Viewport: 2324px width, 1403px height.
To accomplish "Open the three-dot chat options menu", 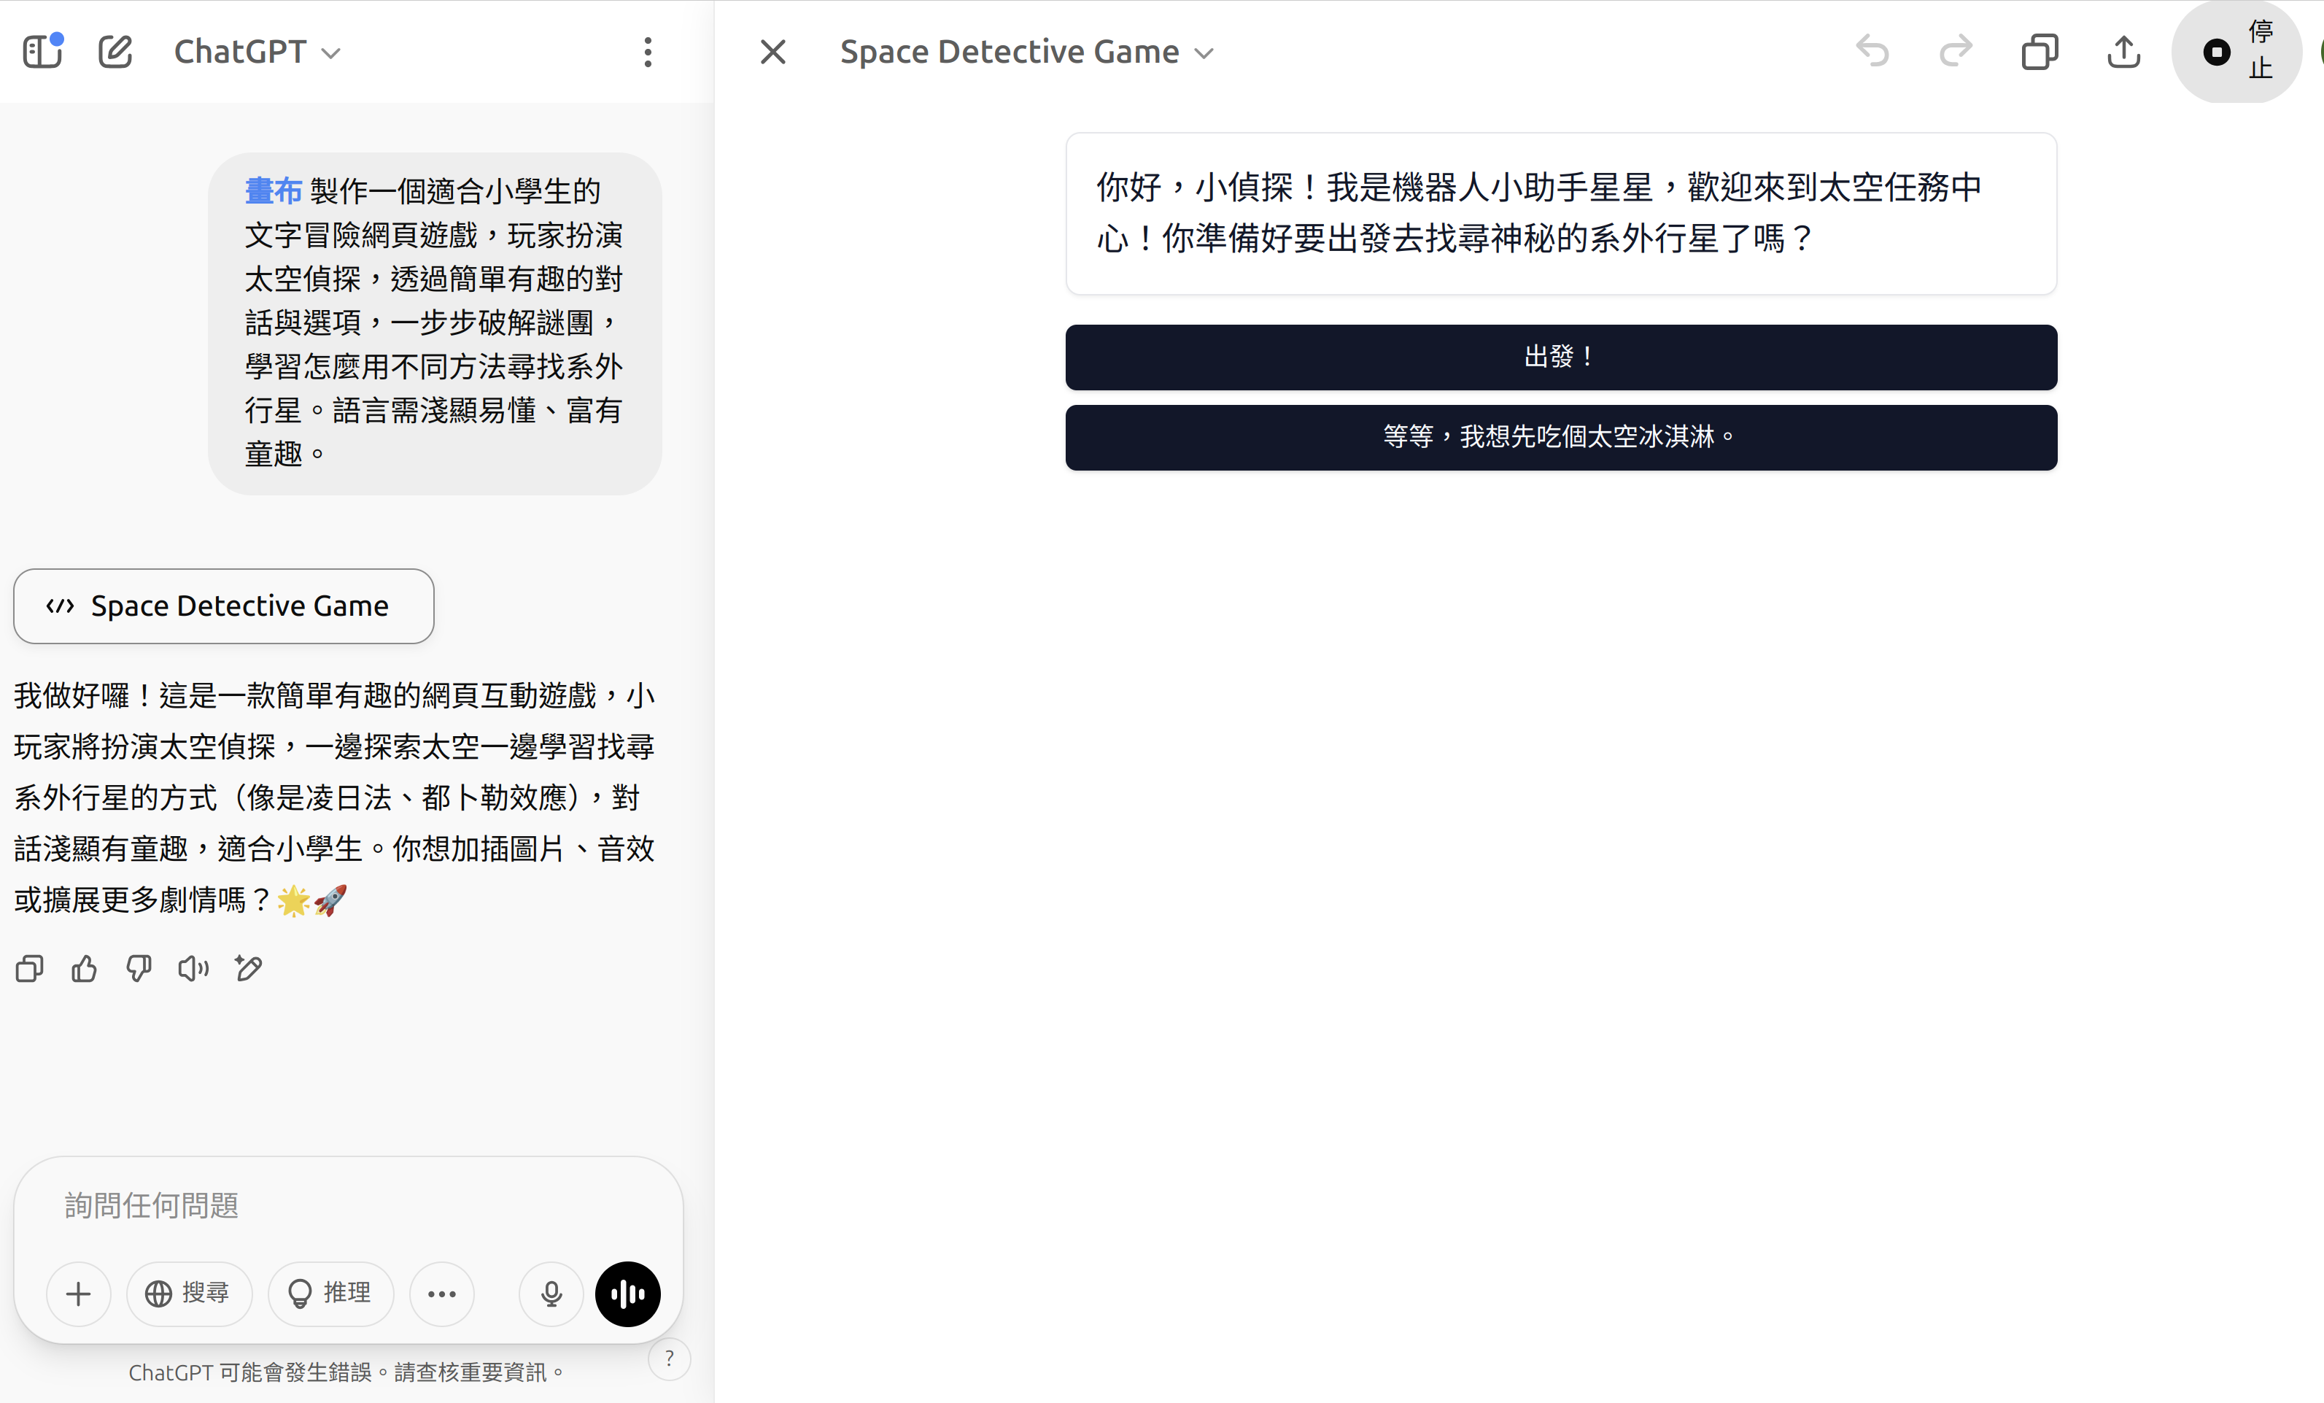I will pos(647,52).
